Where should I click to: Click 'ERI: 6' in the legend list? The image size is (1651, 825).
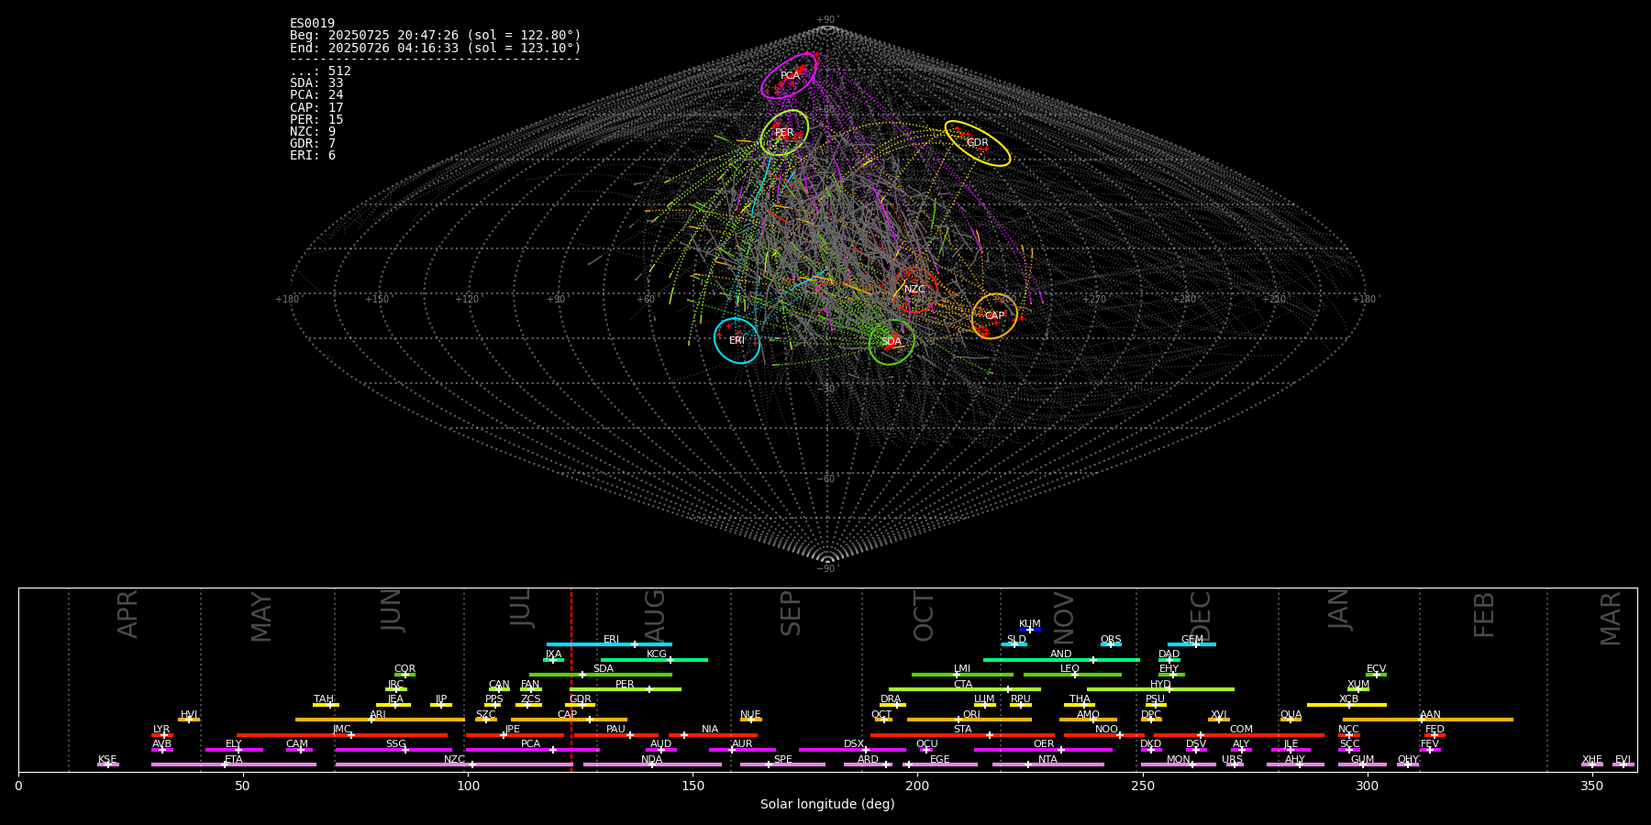313,155
